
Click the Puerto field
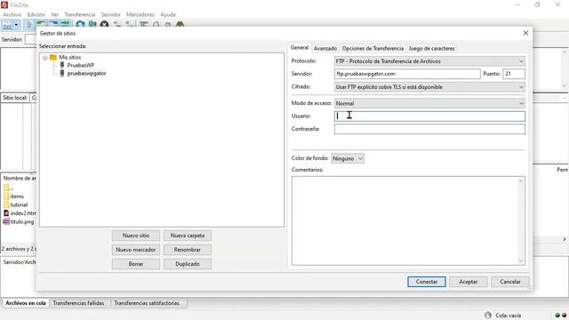pyautogui.click(x=514, y=74)
